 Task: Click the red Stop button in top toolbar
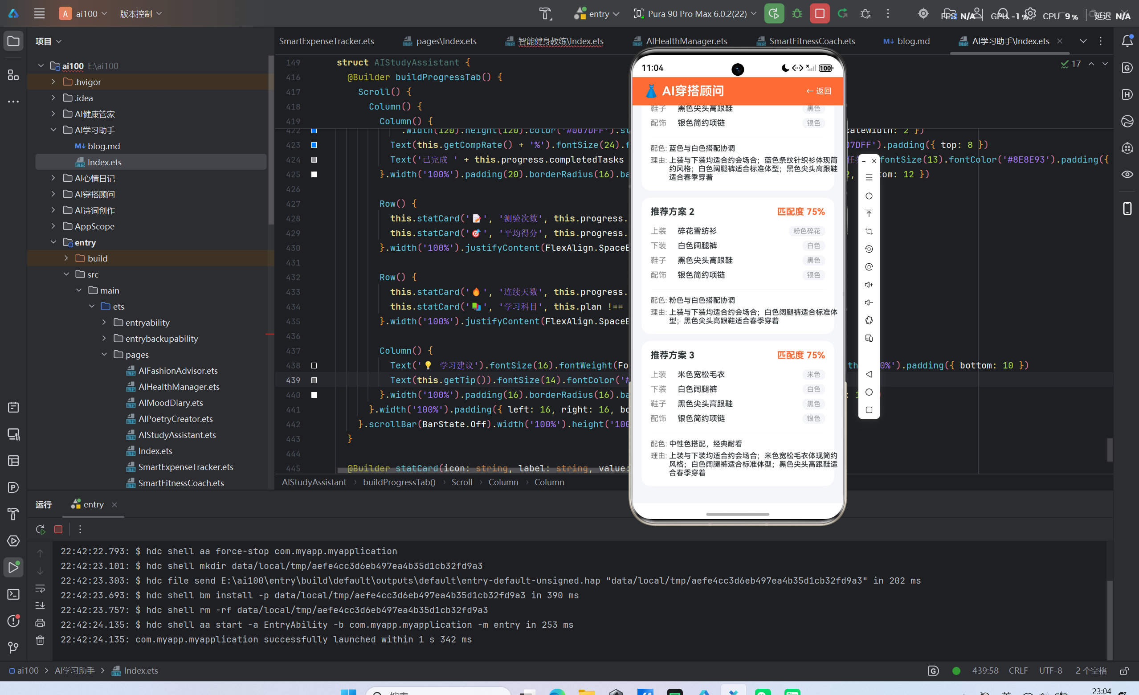pyautogui.click(x=819, y=13)
